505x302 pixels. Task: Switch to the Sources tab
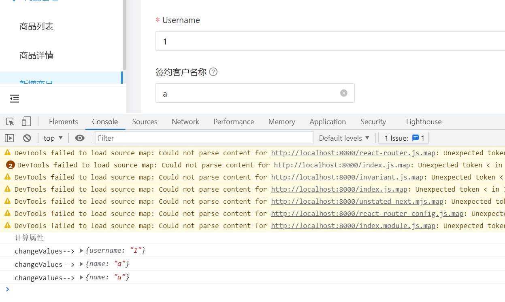tap(144, 121)
